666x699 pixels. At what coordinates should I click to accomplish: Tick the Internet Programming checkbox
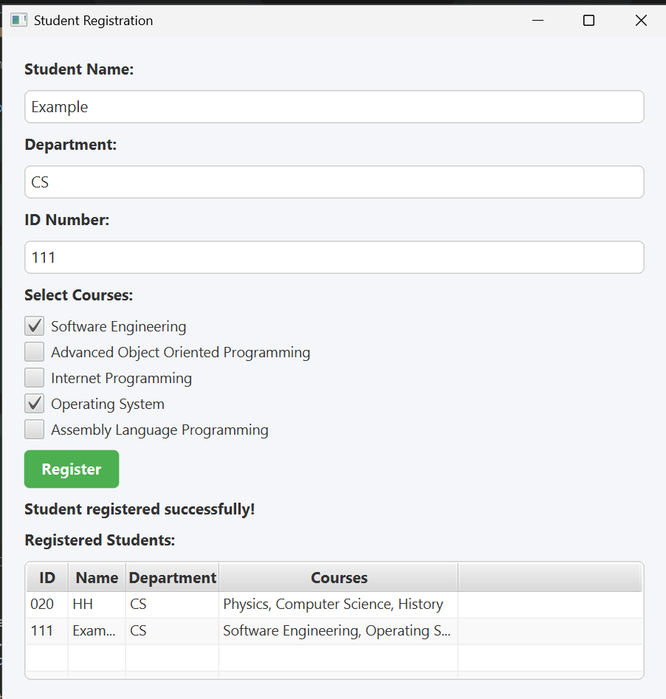(35, 378)
